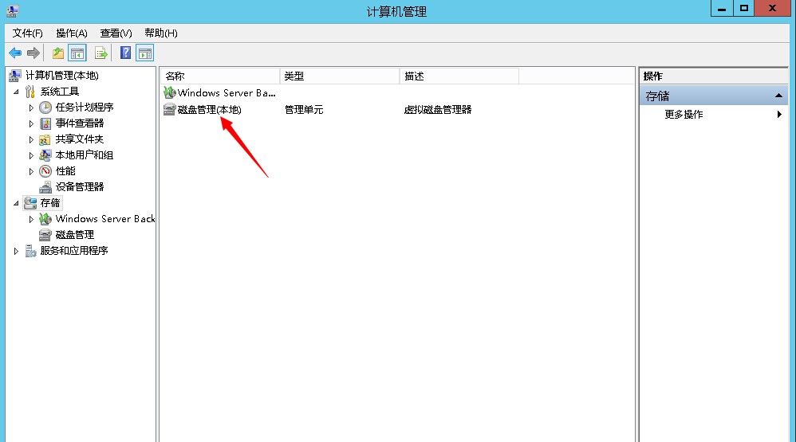Expand the 服务和应用程序 node
The image size is (796, 442).
click(17, 251)
